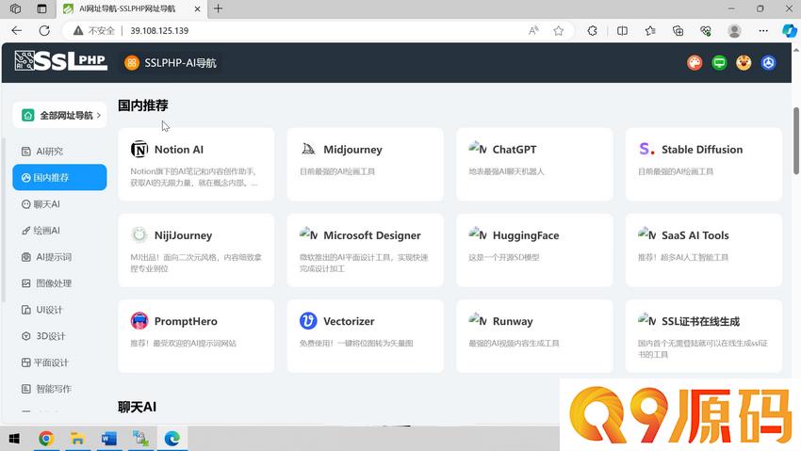Toggle split screen icon in toolbar

point(622,31)
